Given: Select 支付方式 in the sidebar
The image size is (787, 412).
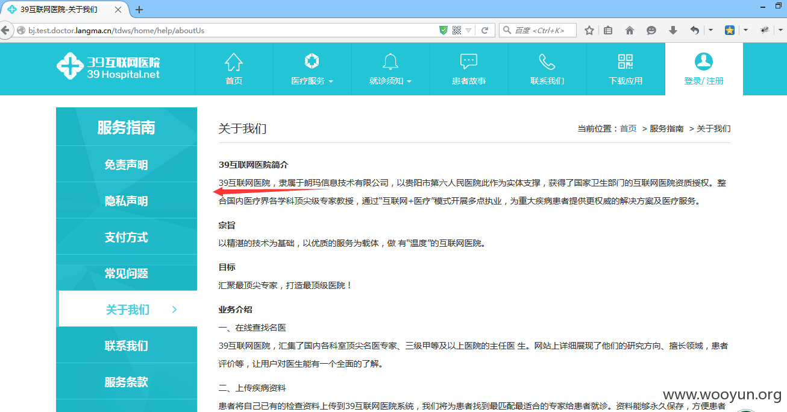Looking at the screenshot, I should (x=127, y=236).
